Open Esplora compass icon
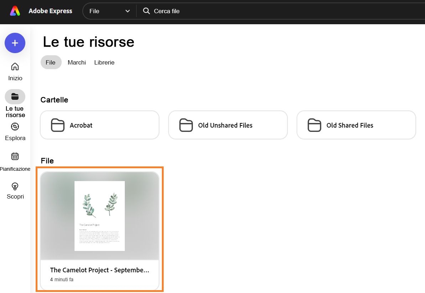Screen dimensions: 425x293 pos(15,127)
